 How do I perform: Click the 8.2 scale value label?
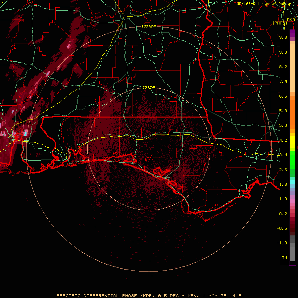point(283,67)
